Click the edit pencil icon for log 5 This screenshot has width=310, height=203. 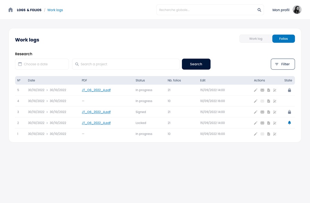[x=255, y=90]
